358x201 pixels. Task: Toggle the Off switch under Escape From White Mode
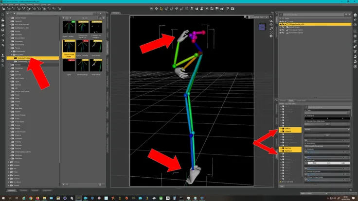pos(327,124)
